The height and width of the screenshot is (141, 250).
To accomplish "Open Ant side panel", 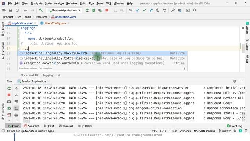I will [247, 59].
